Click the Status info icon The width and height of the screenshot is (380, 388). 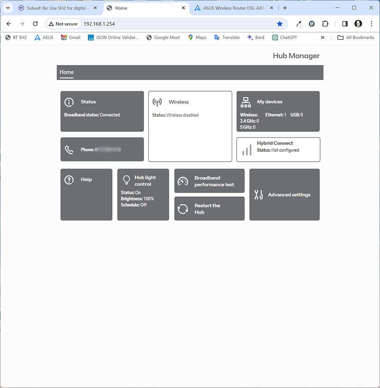pyautogui.click(x=69, y=102)
